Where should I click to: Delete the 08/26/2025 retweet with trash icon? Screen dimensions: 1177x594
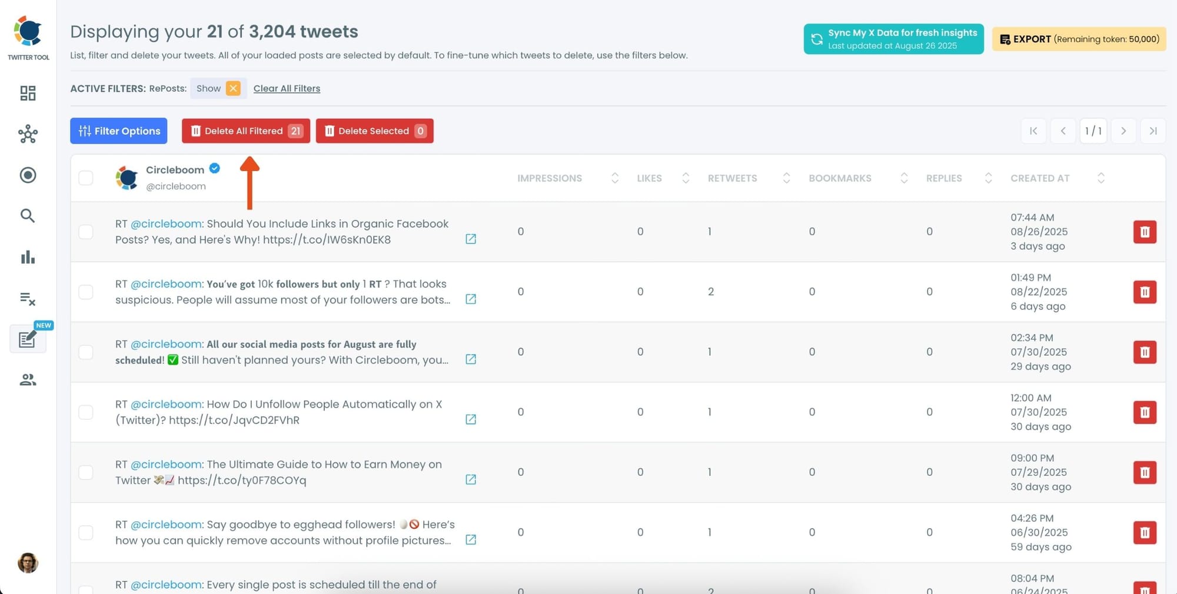tap(1145, 232)
